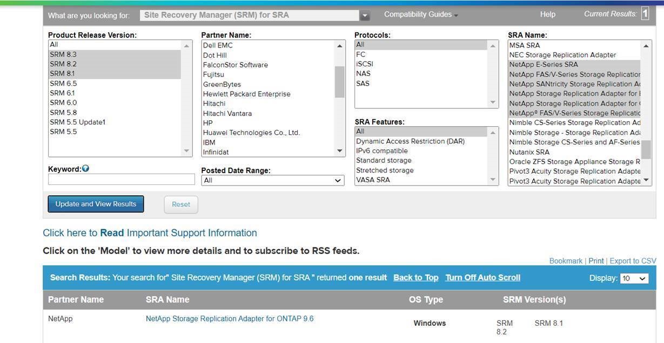Select IBM partner
The height and width of the screenshot is (343, 664).
point(268,142)
